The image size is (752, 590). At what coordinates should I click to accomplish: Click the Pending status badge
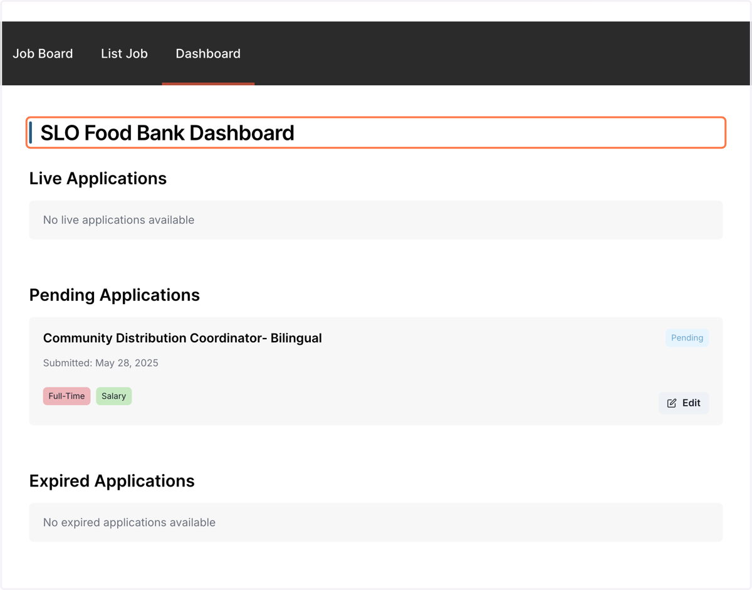pos(687,338)
